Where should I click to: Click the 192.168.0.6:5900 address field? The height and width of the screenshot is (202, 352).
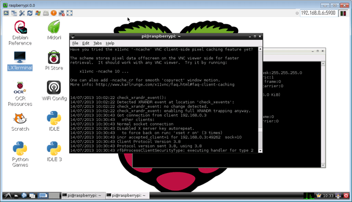tap(318, 13)
